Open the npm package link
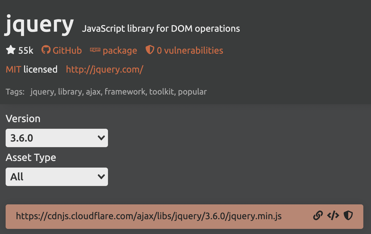Image resolution: width=371 pixels, height=234 pixels. coord(114,50)
